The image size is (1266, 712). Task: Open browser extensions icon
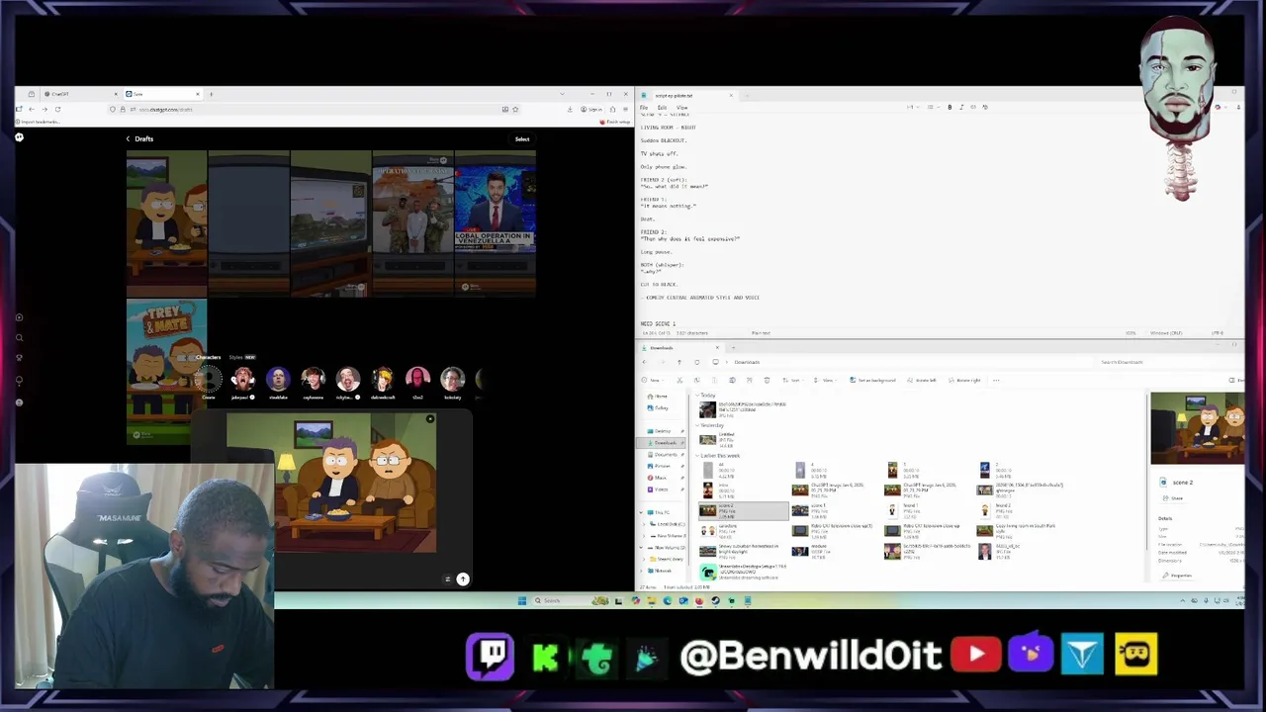612,109
